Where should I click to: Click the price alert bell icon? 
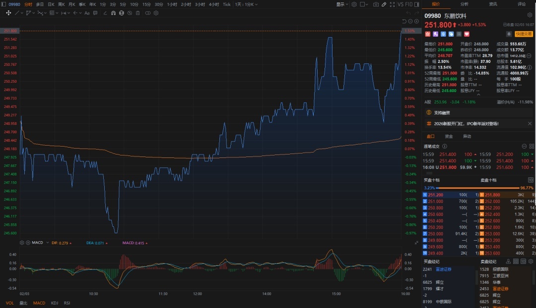pyautogui.click(x=509, y=34)
